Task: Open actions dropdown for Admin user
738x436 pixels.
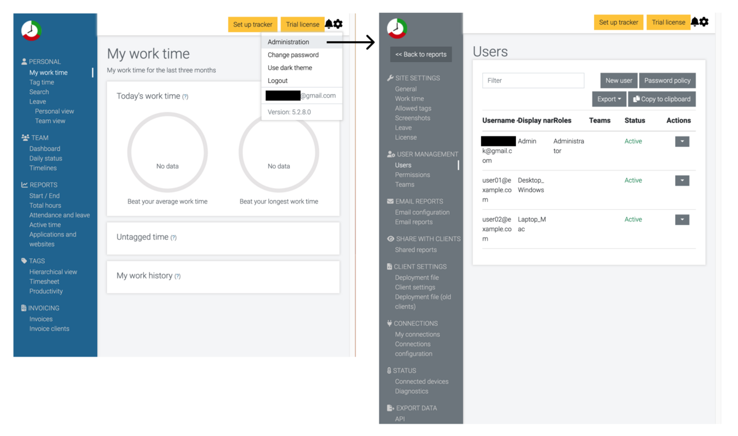Action: click(682, 141)
